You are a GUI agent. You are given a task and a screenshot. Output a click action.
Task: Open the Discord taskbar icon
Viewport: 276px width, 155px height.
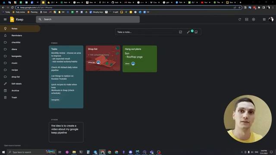[x=130, y=152]
